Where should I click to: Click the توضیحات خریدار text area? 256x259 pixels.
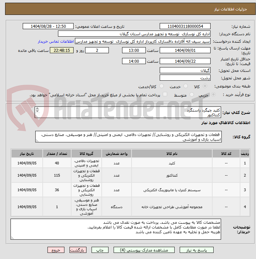pyautogui.click(x=116, y=229)
